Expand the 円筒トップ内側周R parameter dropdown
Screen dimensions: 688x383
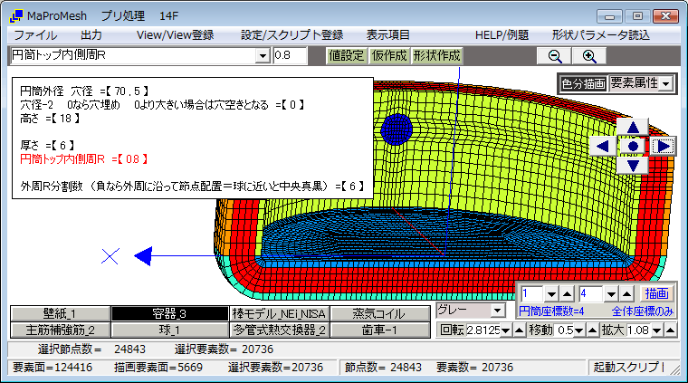click(x=263, y=56)
